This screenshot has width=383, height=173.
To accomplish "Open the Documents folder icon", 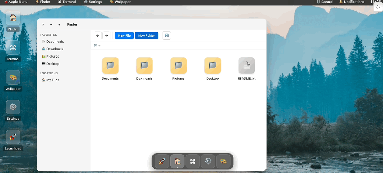I will pyautogui.click(x=110, y=65).
